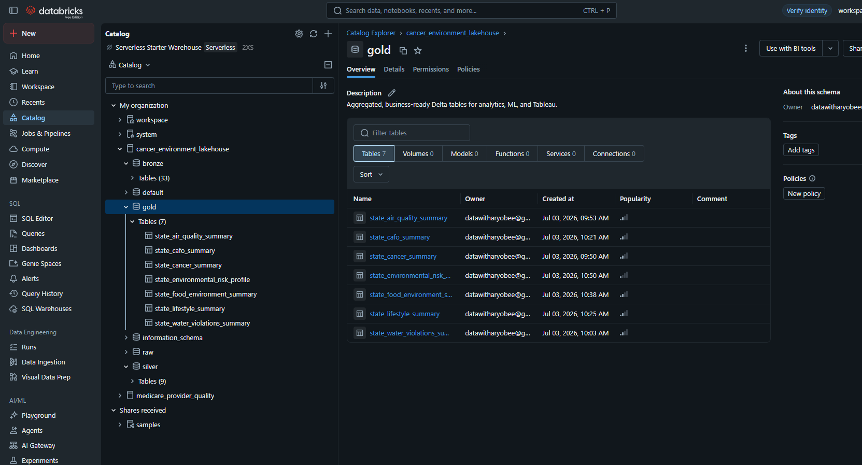The height and width of the screenshot is (465, 862).
Task: Expand the bronze Tables (33) node
Action: tap(132, 178)
